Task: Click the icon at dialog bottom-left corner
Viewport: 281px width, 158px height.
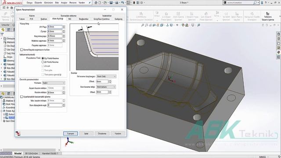Action: pos(18,133)
